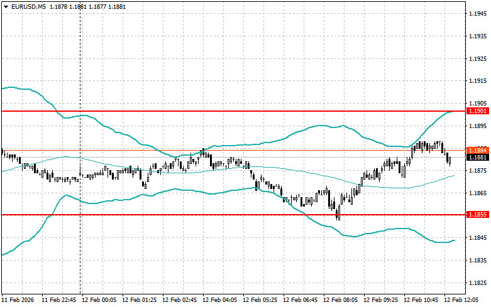The image size is (491, 307).
Task: Click the red 1.1855 price level label
Action: tap(478, 215)
